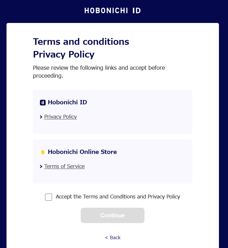Click the 'Please review the following links' text
Viewport: 228px width, 248px height.
99,72
